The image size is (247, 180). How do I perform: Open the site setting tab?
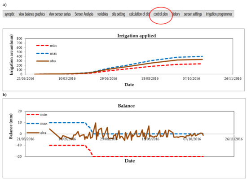[x=119, y=14]
